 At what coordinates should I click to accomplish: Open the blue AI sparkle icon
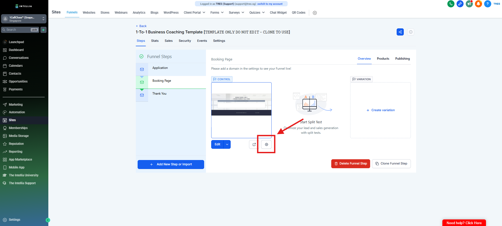coord(460,4)
